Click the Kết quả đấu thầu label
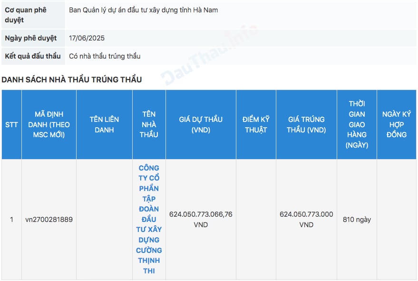Screen dimensions: 418x281 pos(33,56)
